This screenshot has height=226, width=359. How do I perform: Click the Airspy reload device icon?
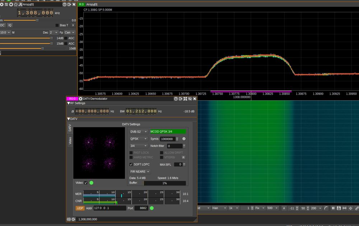point(11,4)
